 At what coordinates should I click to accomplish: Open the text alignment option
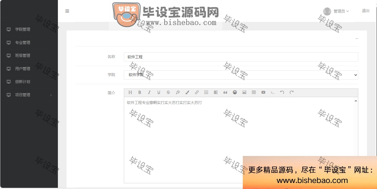tap(216, 92)
